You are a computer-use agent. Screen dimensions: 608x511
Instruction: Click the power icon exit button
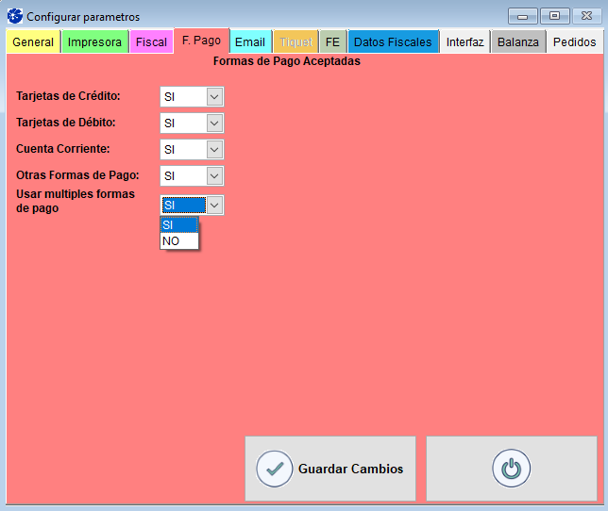511,469
